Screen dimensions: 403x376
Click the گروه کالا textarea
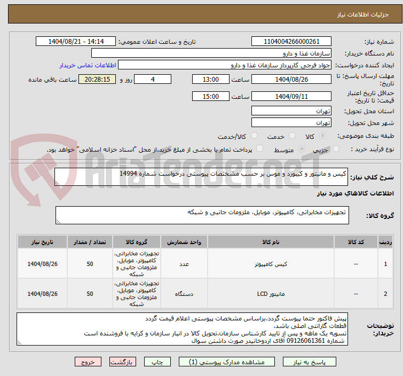coord(202,215)
